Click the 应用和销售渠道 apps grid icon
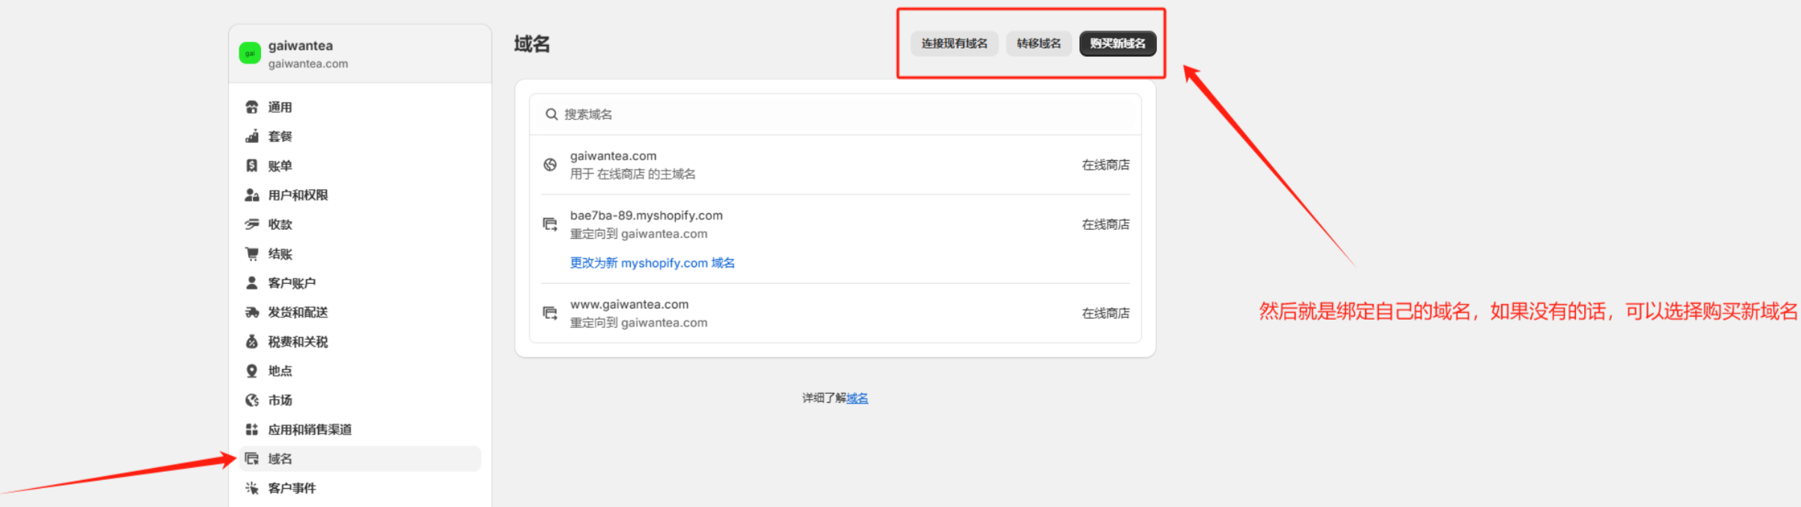This screenshot has width=1801, height=507. tap(252, 429)
